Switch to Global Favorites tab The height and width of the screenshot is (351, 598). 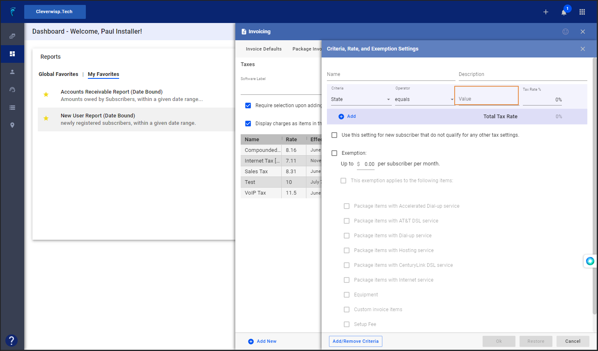[58, 74]
